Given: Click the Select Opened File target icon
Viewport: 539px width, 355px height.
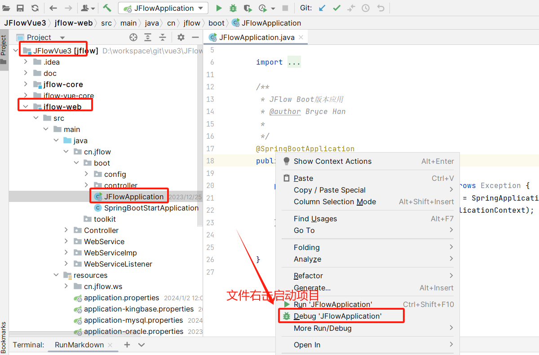Looking at the screenshot, I should [133, 37].
